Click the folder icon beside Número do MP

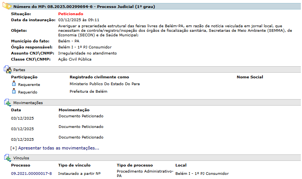click(7, 6)
